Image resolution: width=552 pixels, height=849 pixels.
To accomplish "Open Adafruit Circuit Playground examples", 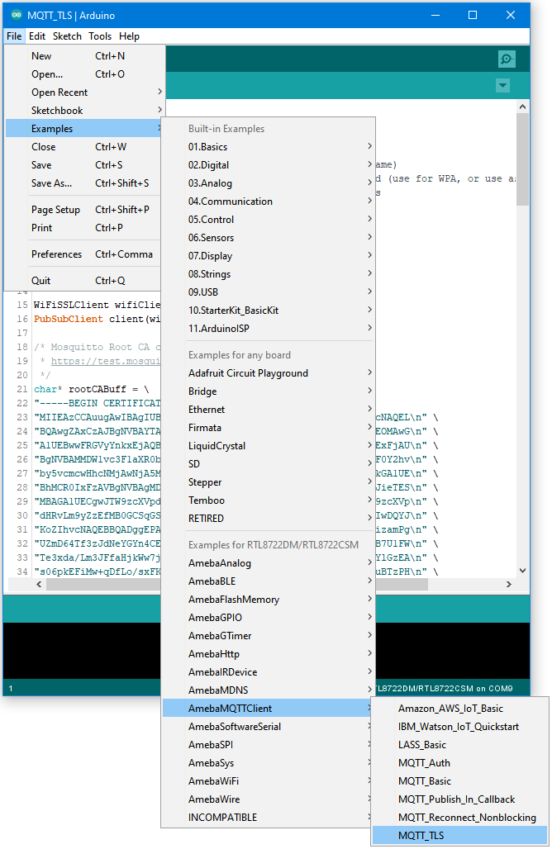I will (x=268, y=373).
